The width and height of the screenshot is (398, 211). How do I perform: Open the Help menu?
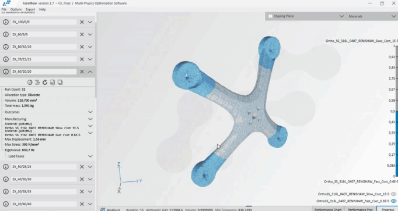pos(43,9)
